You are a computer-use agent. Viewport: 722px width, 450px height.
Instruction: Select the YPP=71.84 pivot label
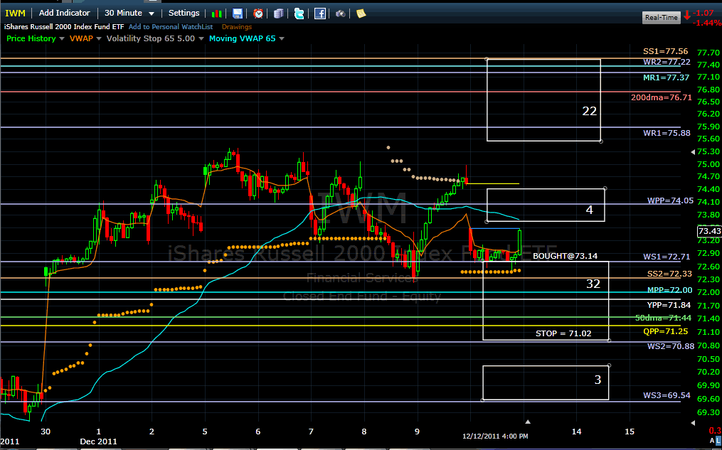(x=669, y=304)
